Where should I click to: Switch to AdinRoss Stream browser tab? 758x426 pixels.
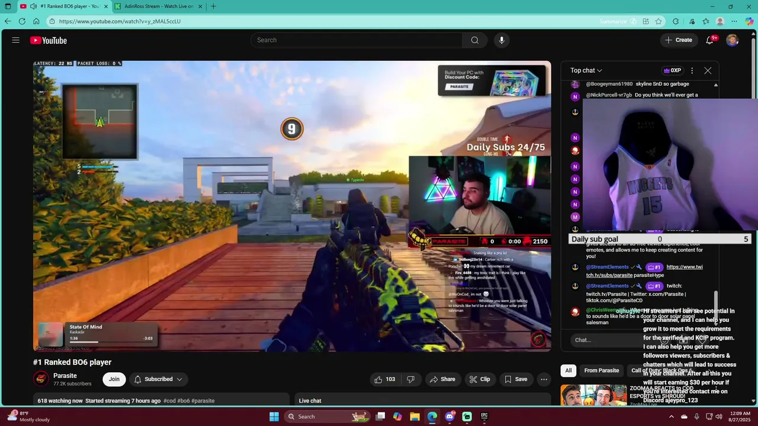pos(158,7)
